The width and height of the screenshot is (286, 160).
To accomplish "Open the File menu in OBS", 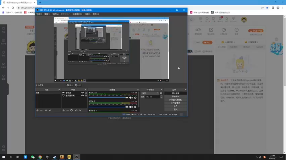I will click(39, 14).
